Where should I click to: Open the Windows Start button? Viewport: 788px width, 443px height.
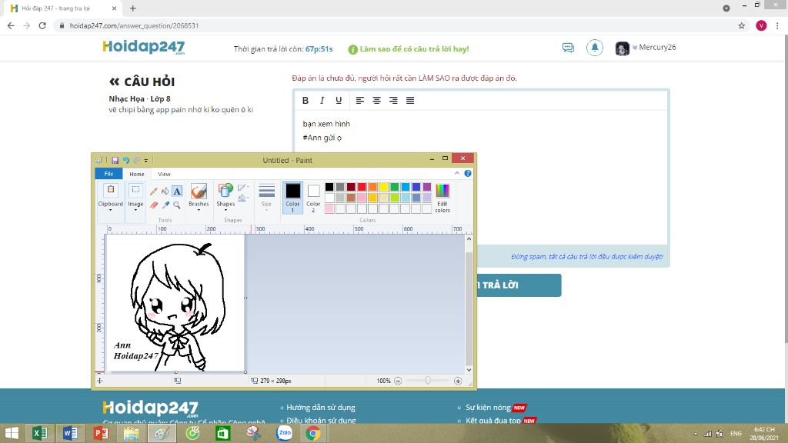pos(11,433)
